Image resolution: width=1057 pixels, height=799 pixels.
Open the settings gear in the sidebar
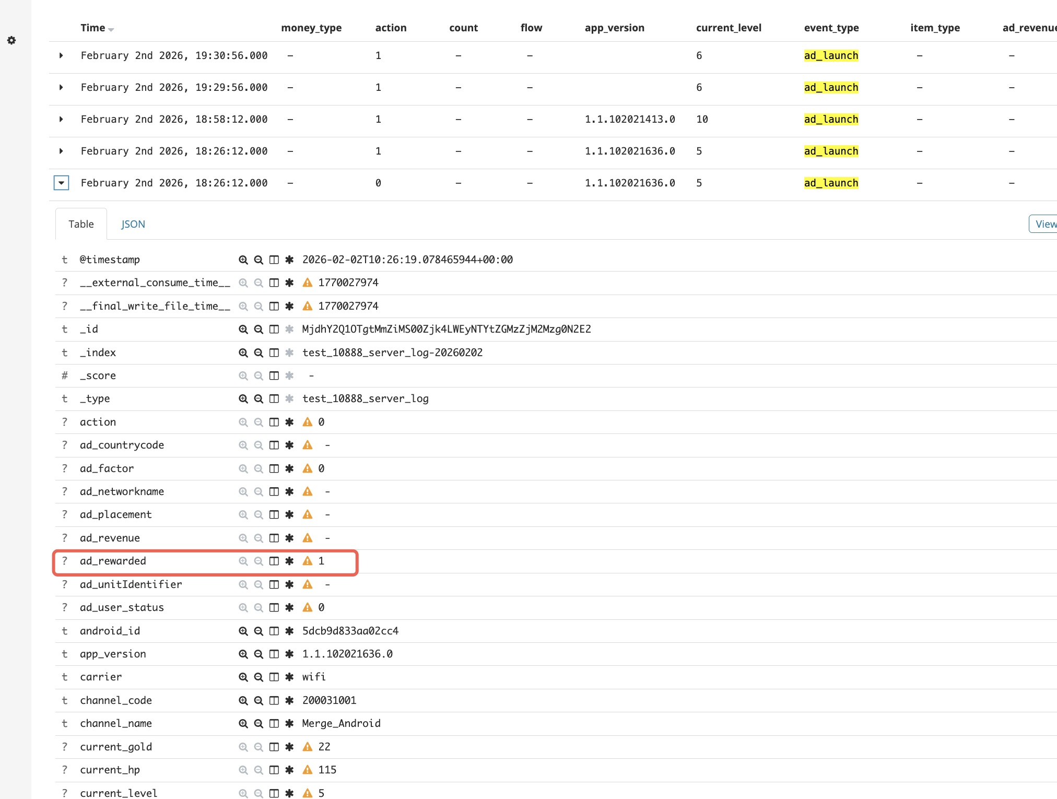pyautogui.click(x=11, y=40)
